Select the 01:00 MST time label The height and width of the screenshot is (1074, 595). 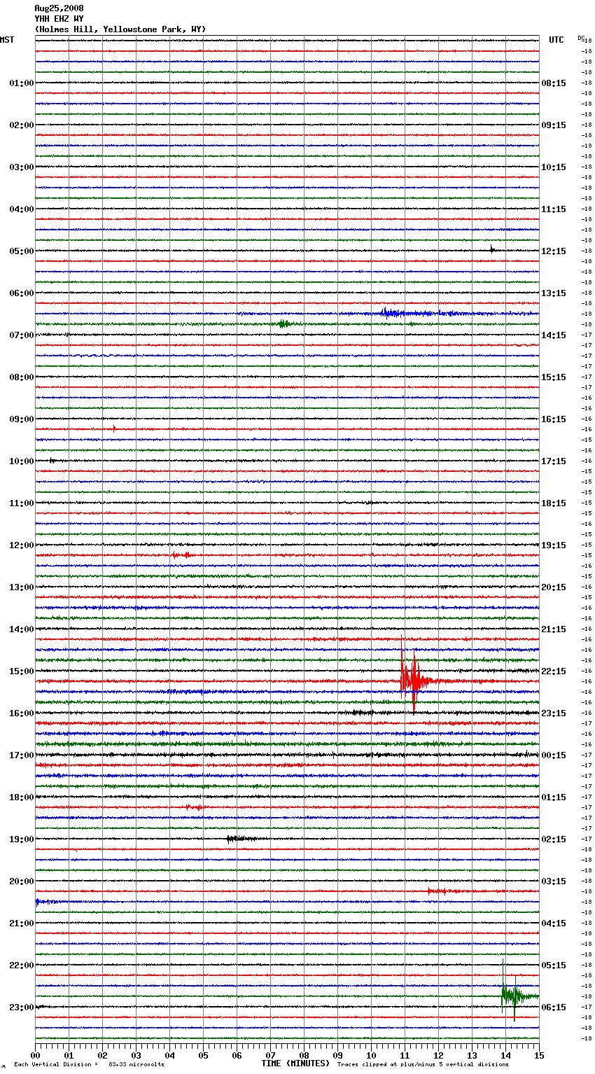coord(22,83)
